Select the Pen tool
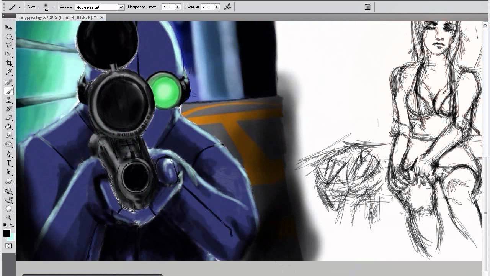The image size is (490, 276). (x=9, y=154)
